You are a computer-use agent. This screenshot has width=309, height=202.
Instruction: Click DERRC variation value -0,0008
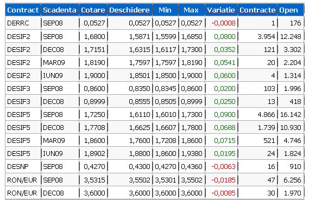coord(224,23)
